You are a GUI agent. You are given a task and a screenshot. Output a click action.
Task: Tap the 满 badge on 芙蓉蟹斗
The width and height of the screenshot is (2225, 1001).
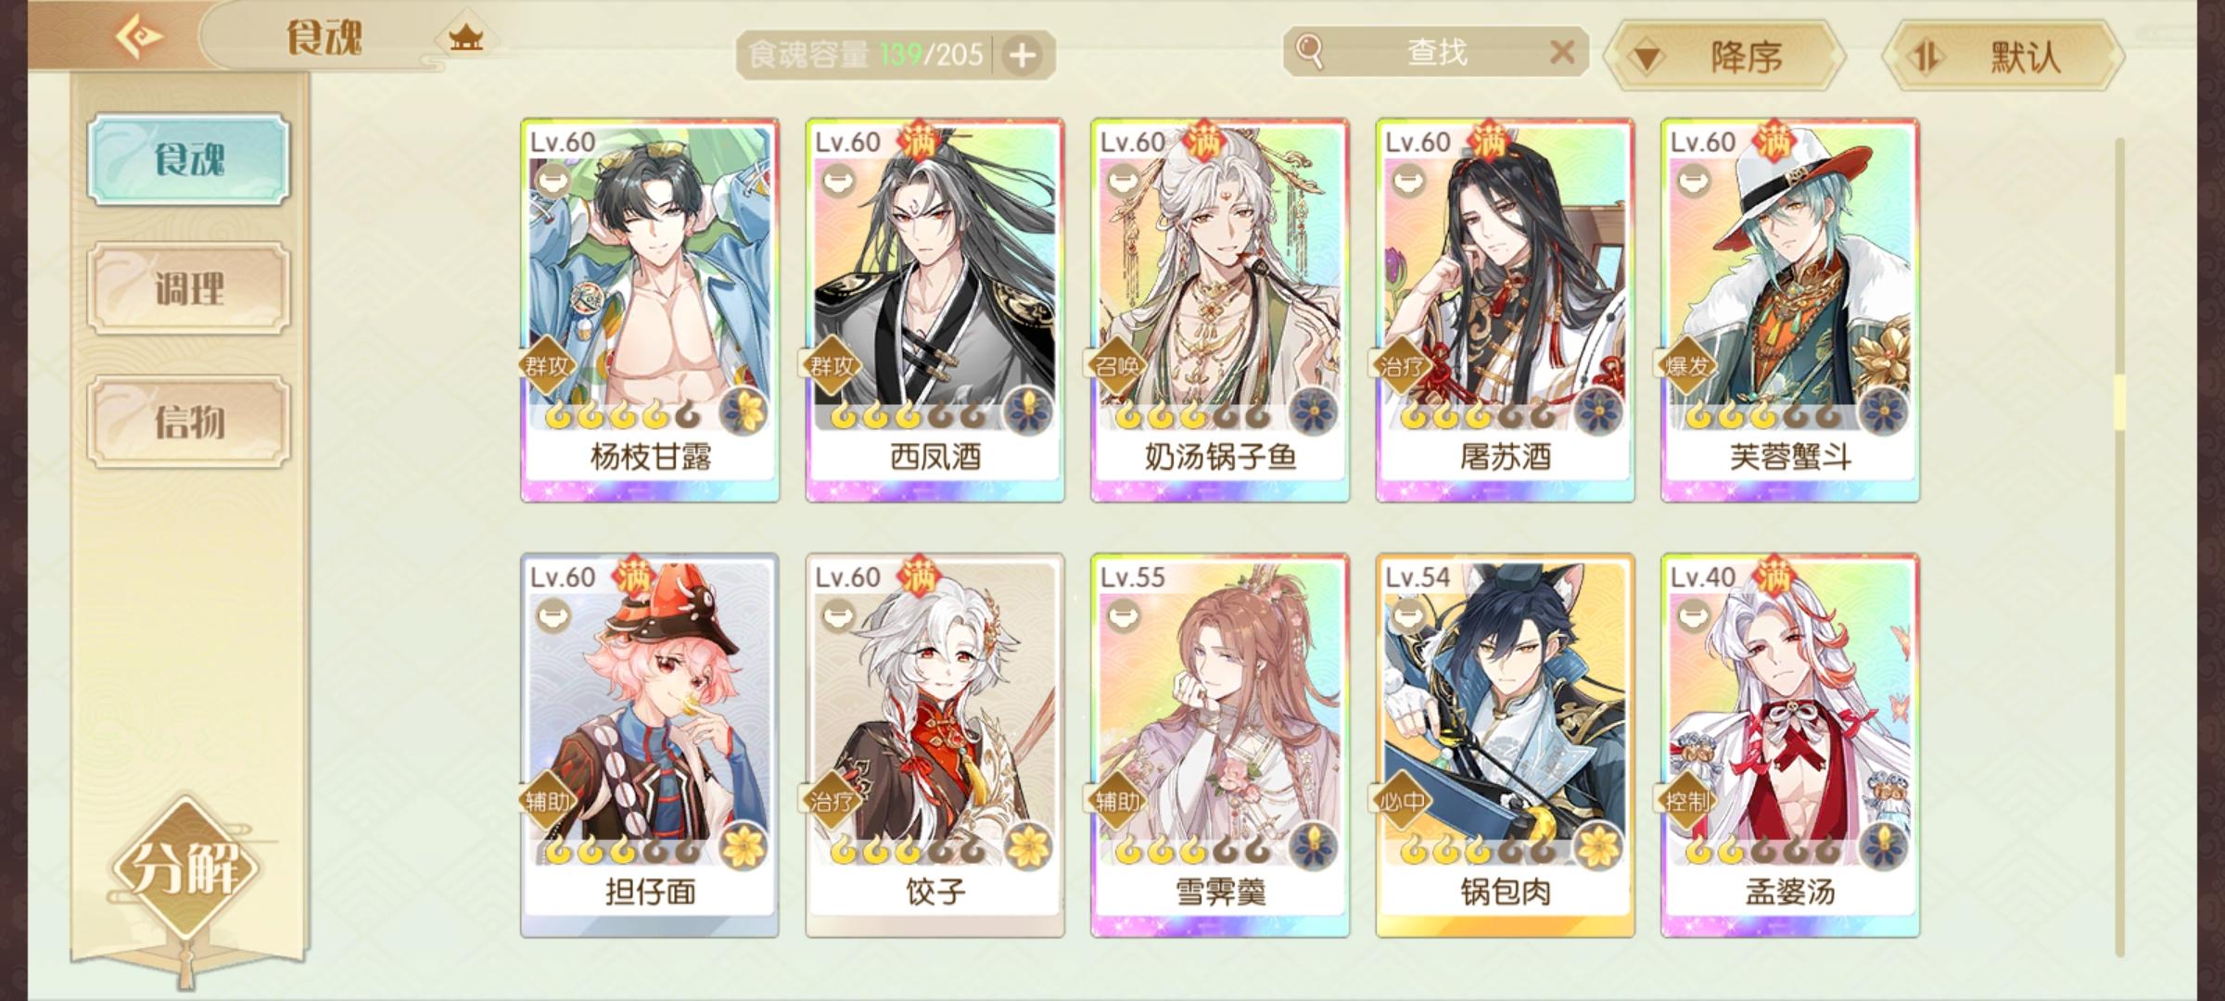tap(1774, 140)
